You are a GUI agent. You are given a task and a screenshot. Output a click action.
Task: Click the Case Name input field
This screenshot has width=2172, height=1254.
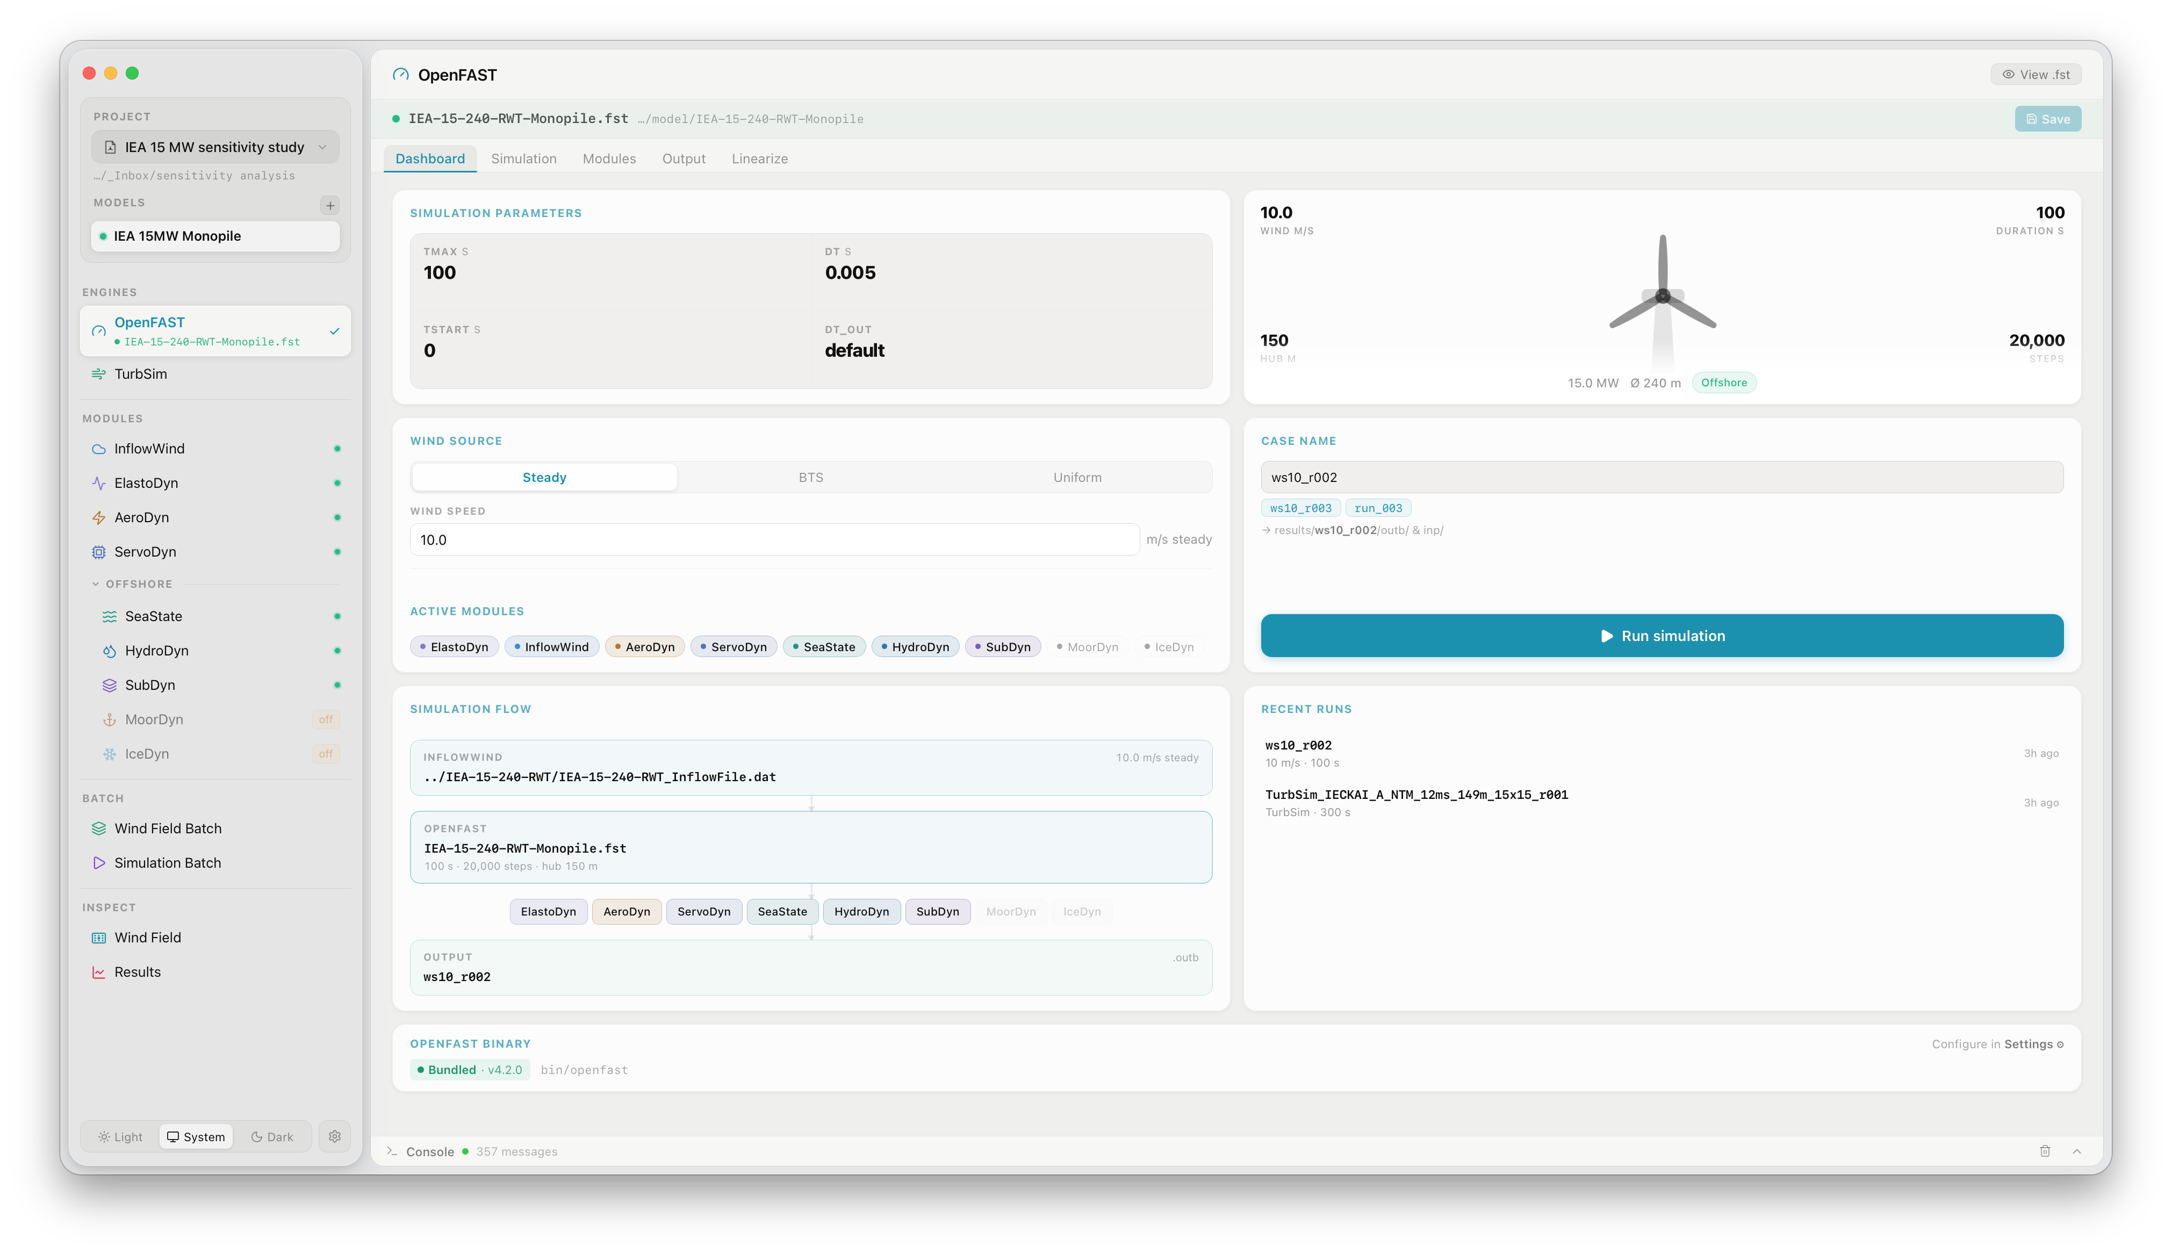pos(1662,477)
